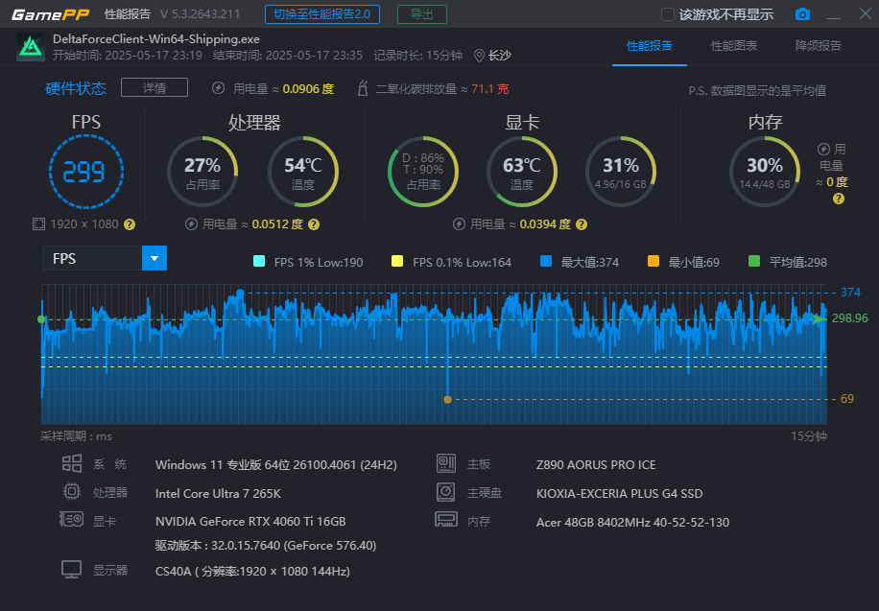Click the RAM memory stick icon
The height and width of the screenshot is (611, 879).
click(446, 519)
